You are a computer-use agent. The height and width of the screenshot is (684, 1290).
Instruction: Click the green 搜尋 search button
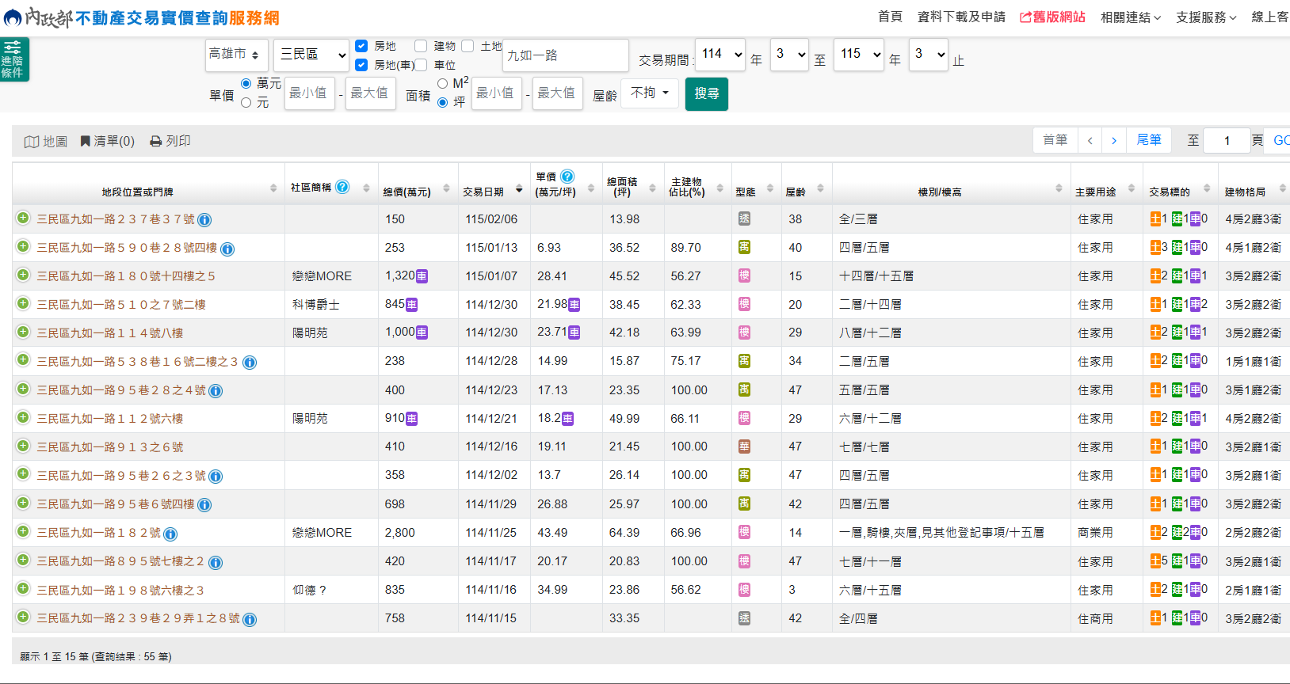[x=706, y=93]
